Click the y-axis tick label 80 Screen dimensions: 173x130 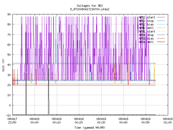(x=9, y=24)
